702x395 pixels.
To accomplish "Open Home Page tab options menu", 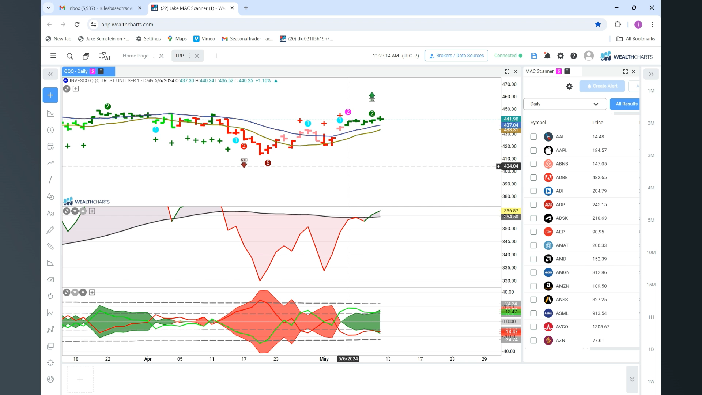I will pyautogui.click(x=154, y=56).
